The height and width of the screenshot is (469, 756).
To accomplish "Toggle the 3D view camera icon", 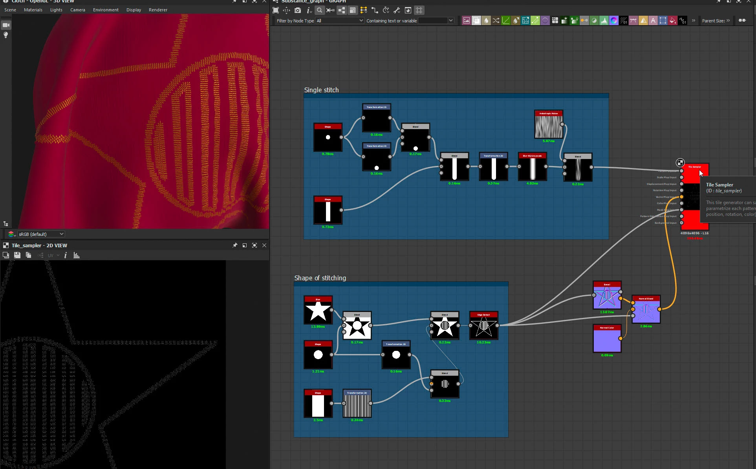I will coord(6,25).
